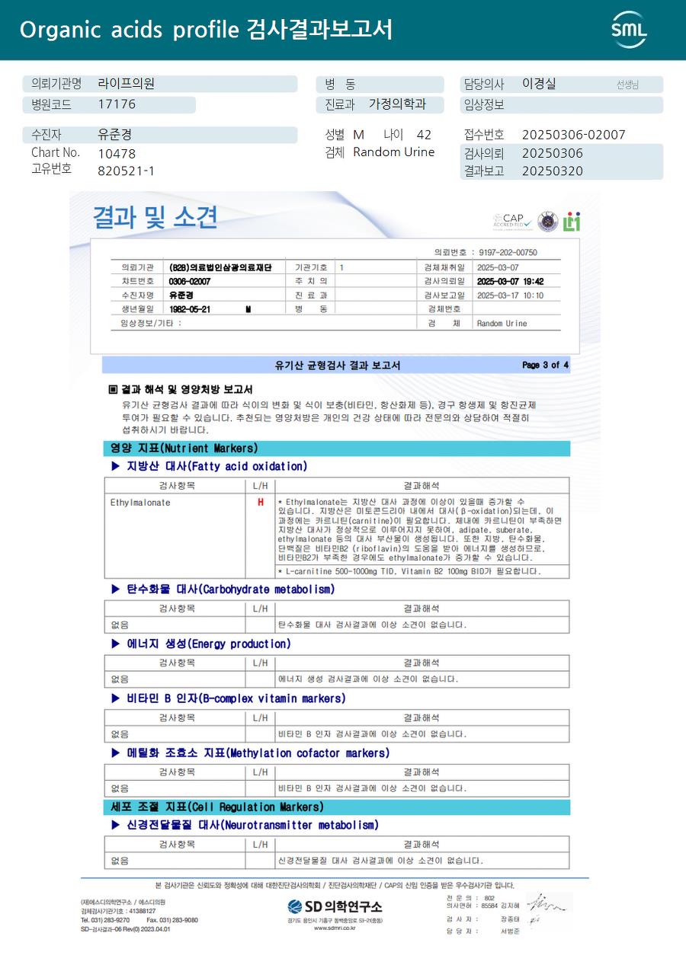Select the 검체채취일 2025-03-07
Image resolution: width=686 pixels, height=968 pixels.
point(498,267)
